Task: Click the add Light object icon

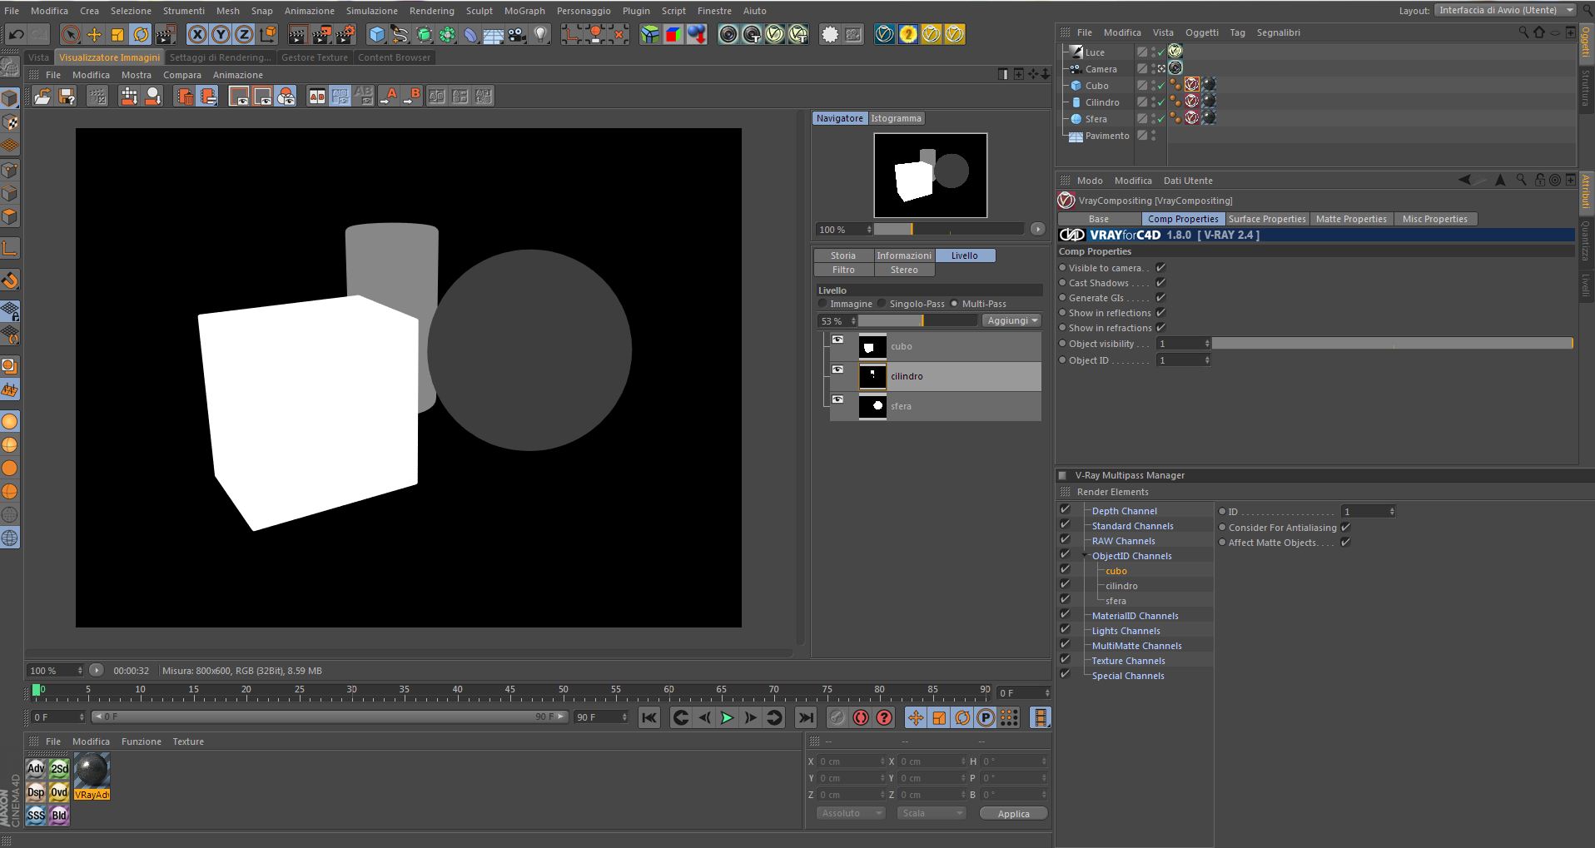Action: (541, 35)
